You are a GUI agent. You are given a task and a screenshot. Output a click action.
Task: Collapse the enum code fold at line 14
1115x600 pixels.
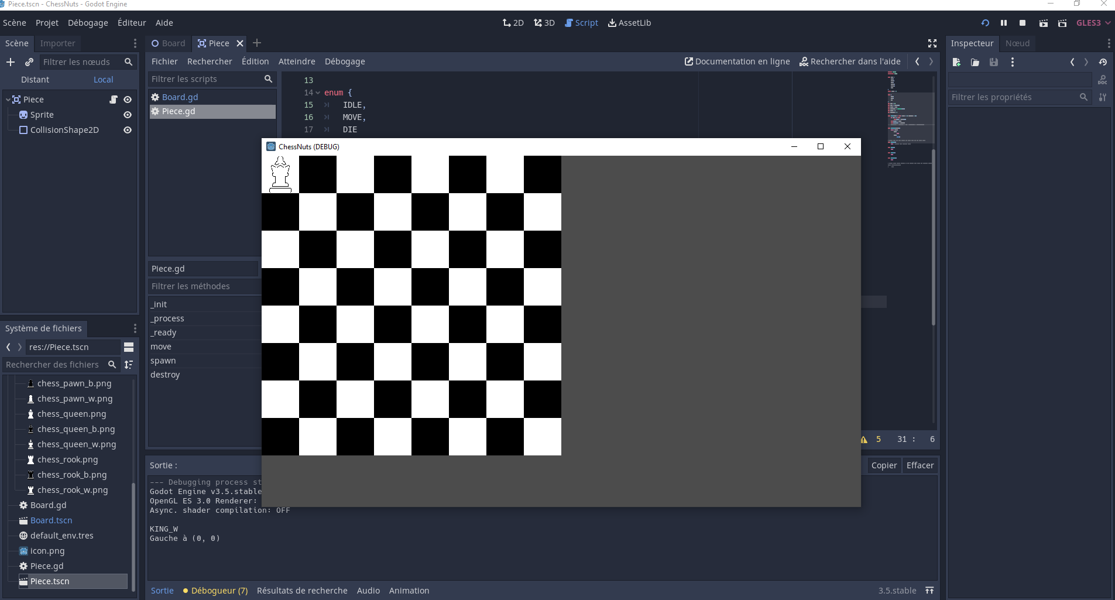[318, 92]
